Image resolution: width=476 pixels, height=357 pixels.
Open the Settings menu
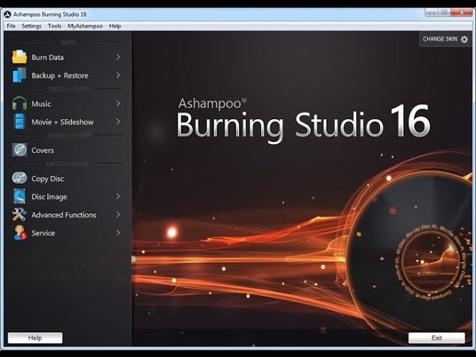(32, 26)
